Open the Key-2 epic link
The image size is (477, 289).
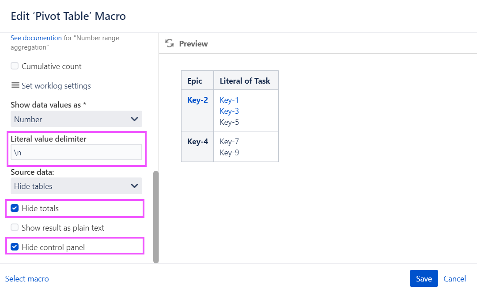point(197,100)
